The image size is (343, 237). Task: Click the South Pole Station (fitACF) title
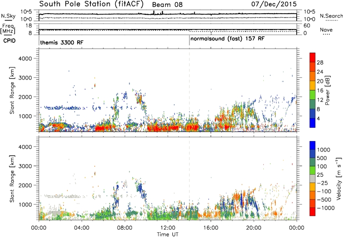[91, 4]
